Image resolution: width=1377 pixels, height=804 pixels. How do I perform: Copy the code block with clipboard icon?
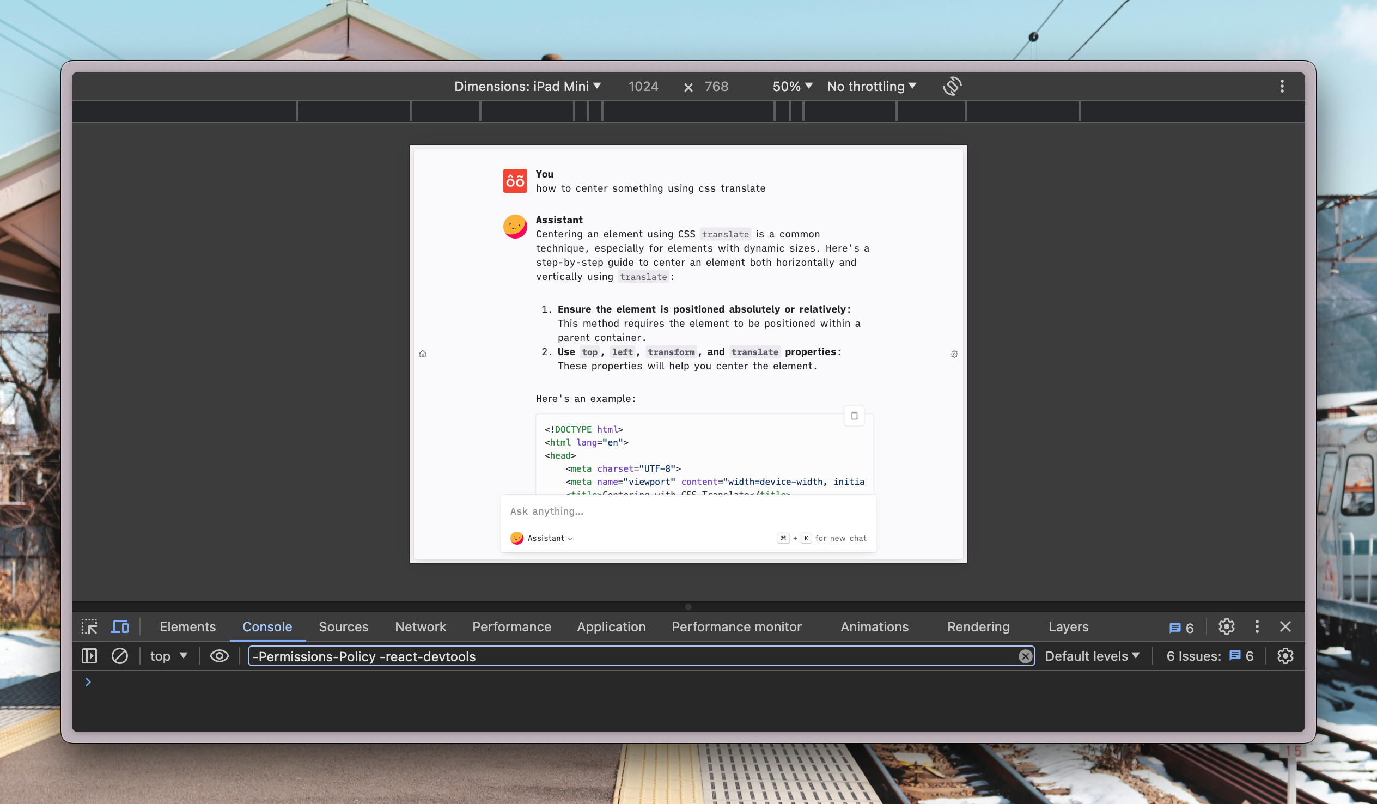[854, 416]
